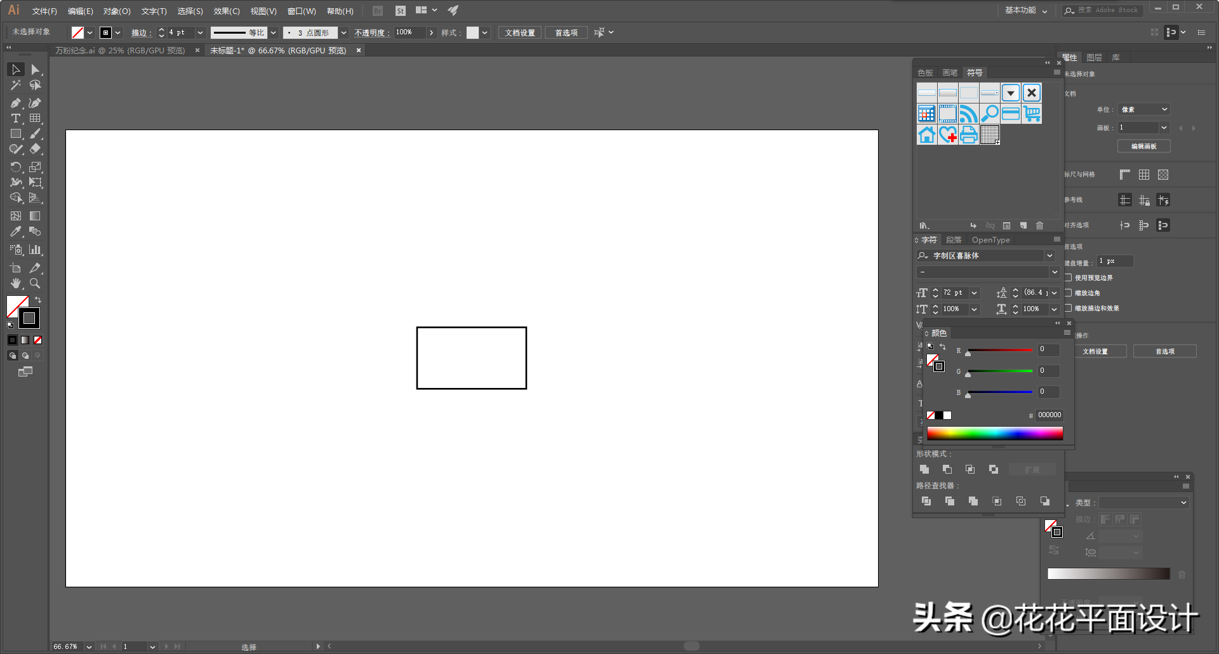Click the shopping cart symbol
This screenshot has width=1219, height=654.
click(x=1032, y=114)
